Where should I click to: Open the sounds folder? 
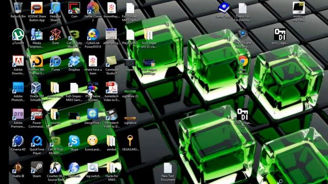tap(55, 114)
